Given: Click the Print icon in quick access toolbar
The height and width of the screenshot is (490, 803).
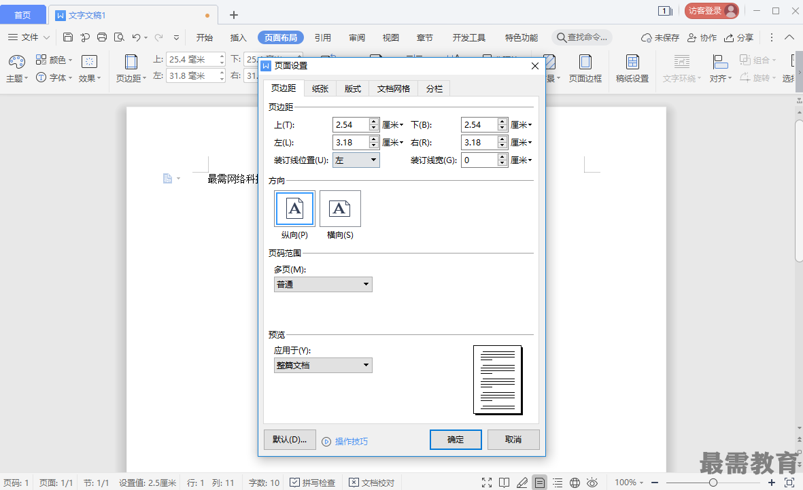Looking at the screenshot, I should click(x=102, y=37).
